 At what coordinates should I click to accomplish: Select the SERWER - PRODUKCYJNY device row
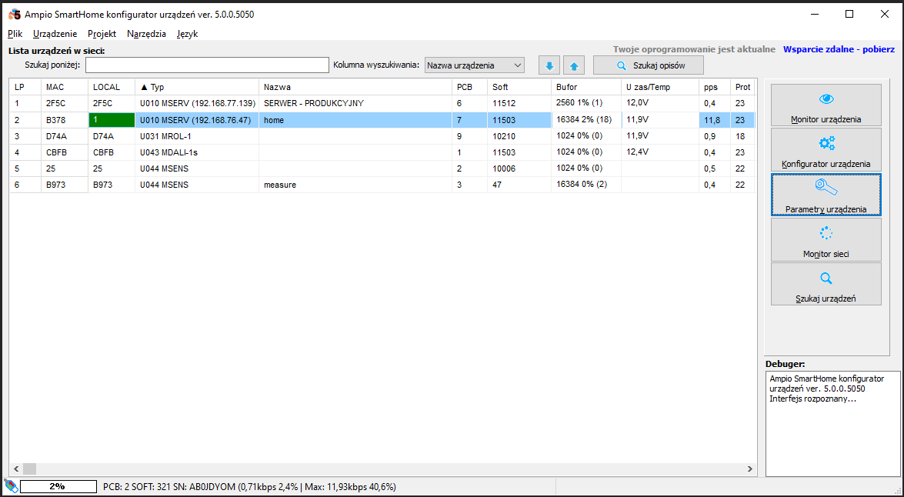coord(382,103)
